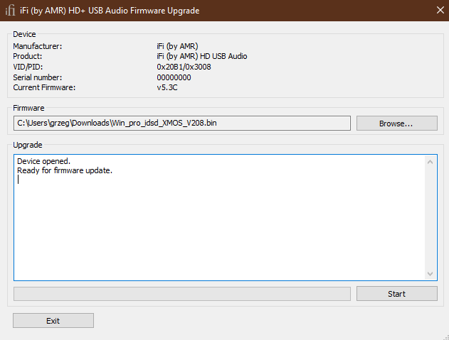Click inside the upgrade log text area
The height and width of the screenshot is (340, 449).
[x=220, y=217]
